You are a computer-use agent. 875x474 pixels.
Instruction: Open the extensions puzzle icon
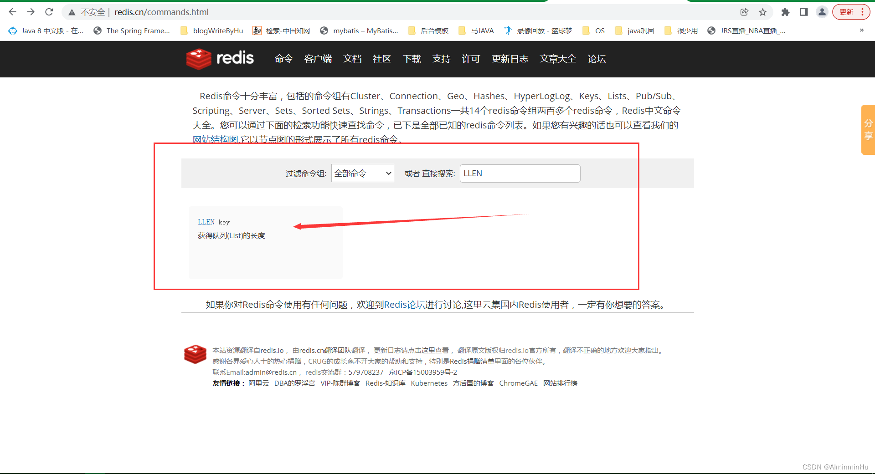click(x=785, y=12)
